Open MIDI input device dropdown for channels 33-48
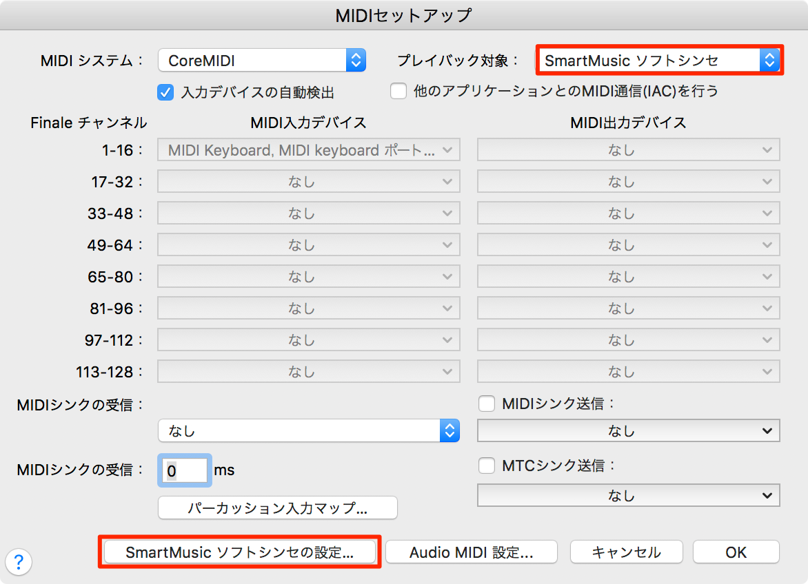The width and height of the screenshot is (808, 584). [x=309, y=213]
